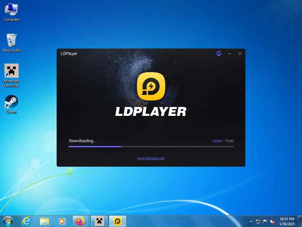Select the Minecraft Launcher desktop shortcut
The image size is (302, 227).
point(12,75)
